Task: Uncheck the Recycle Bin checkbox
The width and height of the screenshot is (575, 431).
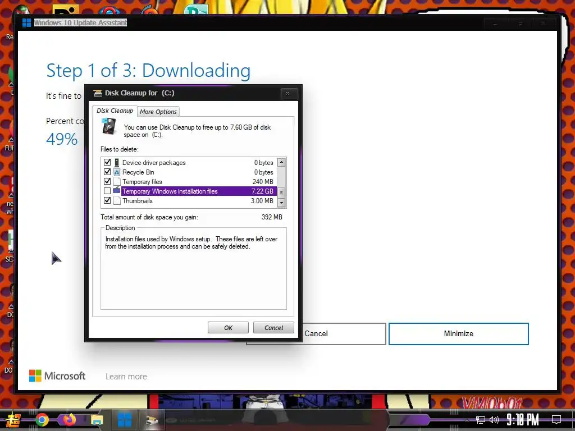Action: (x=107, y=172)
